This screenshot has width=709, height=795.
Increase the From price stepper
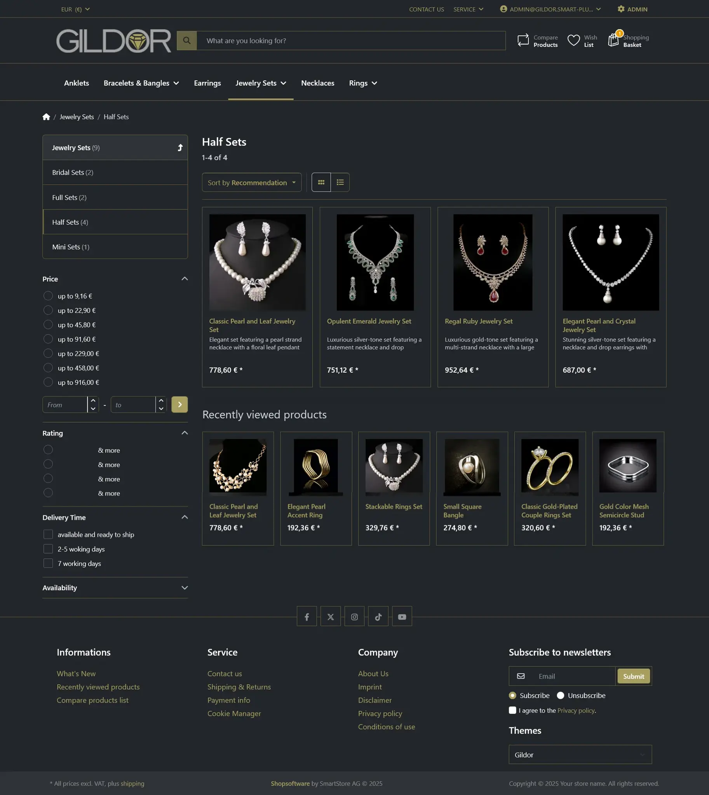(x=93, y=401)
